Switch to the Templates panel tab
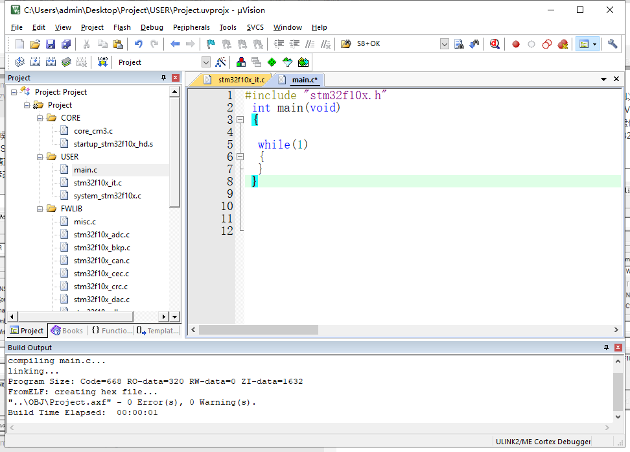Screen dimensions: 630x452 157,331
